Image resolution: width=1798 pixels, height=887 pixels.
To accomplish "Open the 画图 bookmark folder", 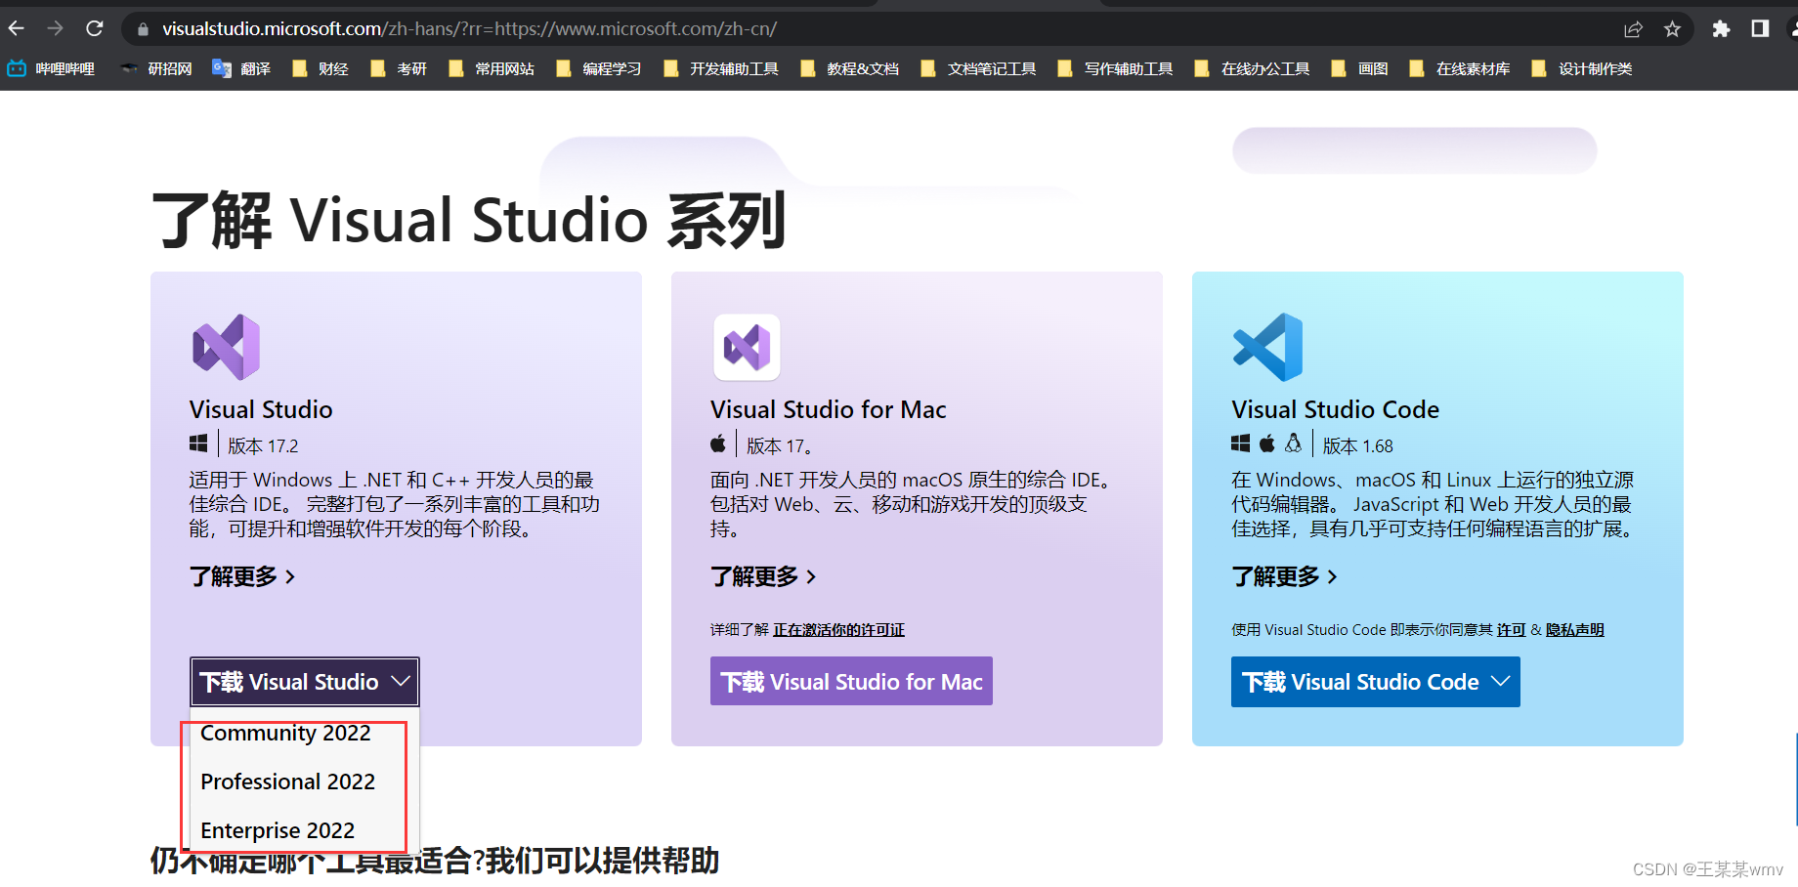I will (1360, 68).
